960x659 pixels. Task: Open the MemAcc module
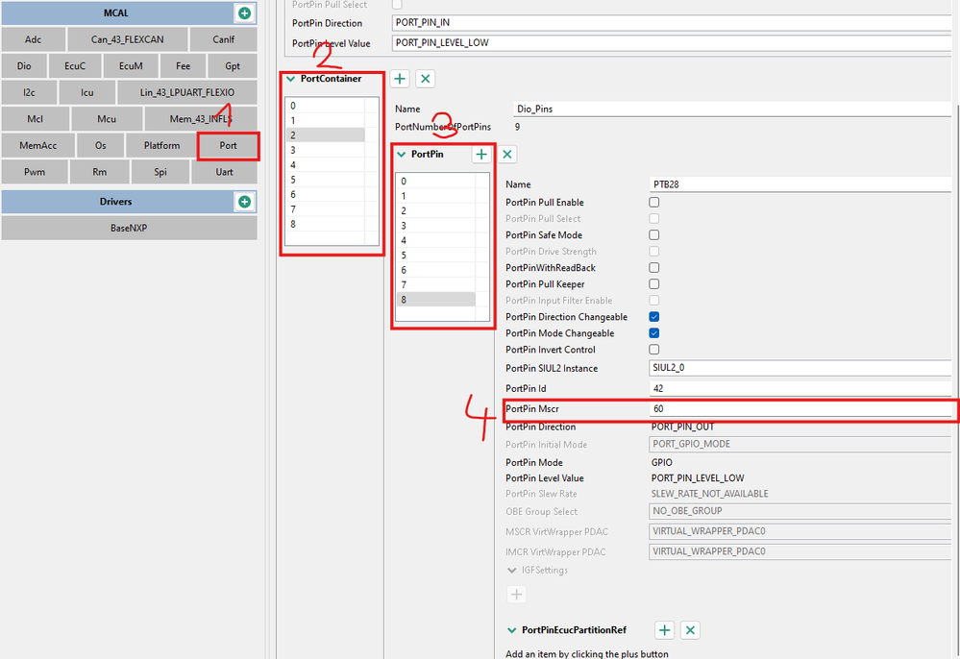tap(38, 146)
